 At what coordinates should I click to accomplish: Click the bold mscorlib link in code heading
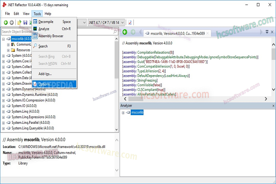145,43
